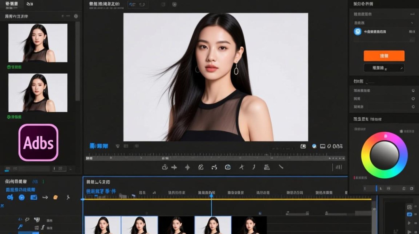Click the camera snapshot icon below the preview
This screenshot has width=419, height=234.
pos(303,146)
